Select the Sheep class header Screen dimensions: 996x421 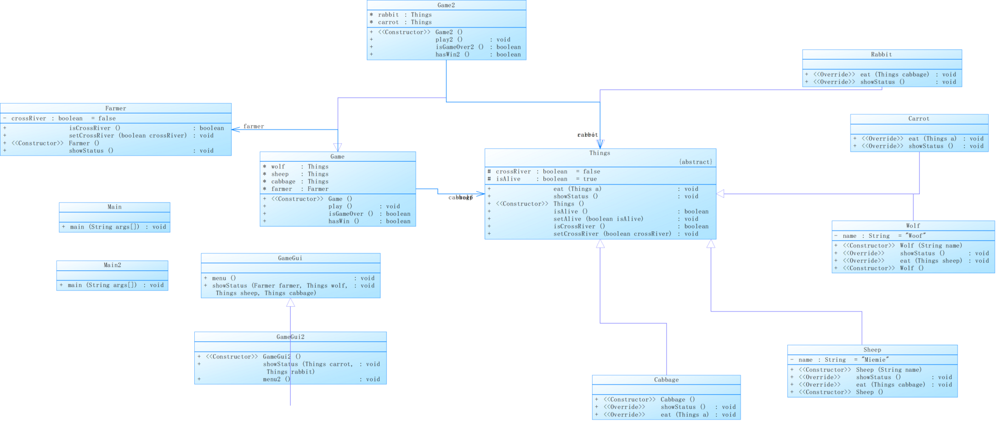872,350
